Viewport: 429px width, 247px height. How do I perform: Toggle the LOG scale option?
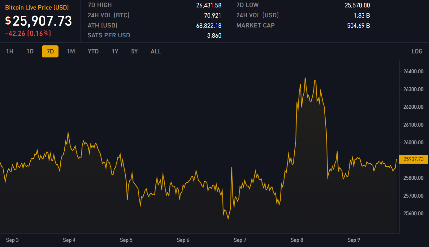tap(417, 51)
